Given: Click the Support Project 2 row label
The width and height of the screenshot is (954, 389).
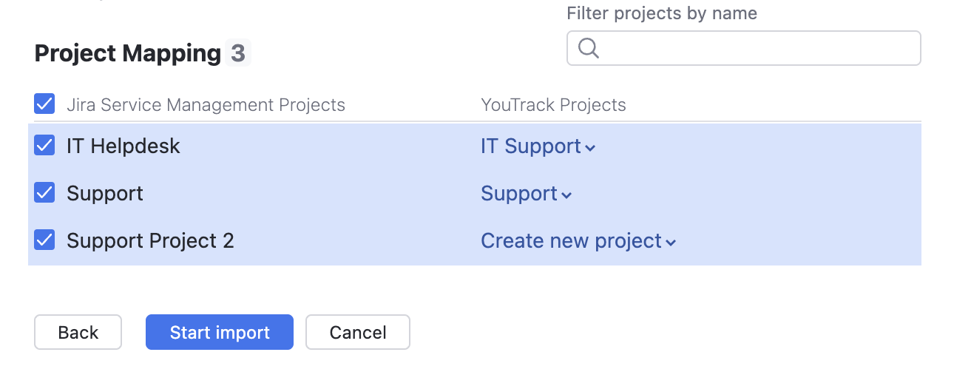Looking at the screenshot, I should (150, 241).
